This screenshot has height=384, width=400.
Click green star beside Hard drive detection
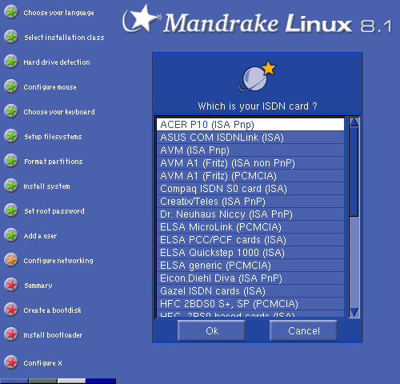[11, 62]
